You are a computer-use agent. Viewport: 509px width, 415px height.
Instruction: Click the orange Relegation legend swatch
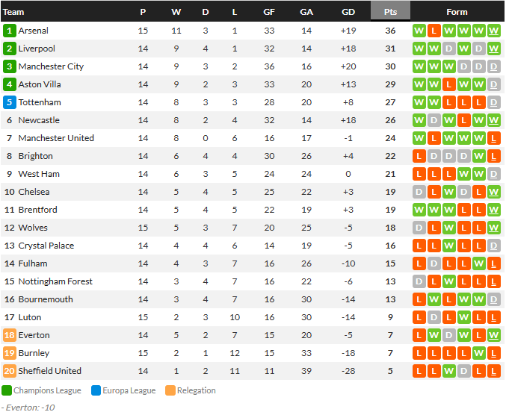tap(170, 390)
